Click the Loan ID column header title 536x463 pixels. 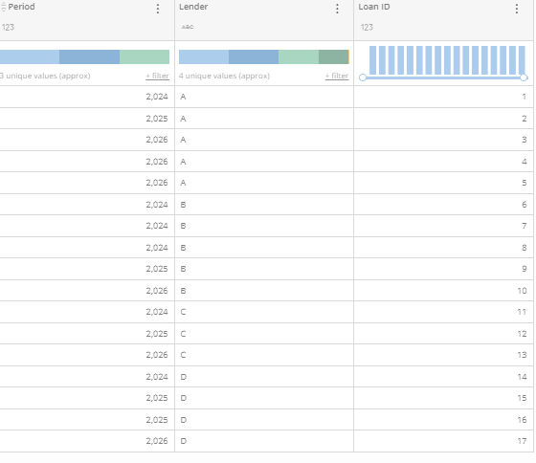(x=374, y=7)
